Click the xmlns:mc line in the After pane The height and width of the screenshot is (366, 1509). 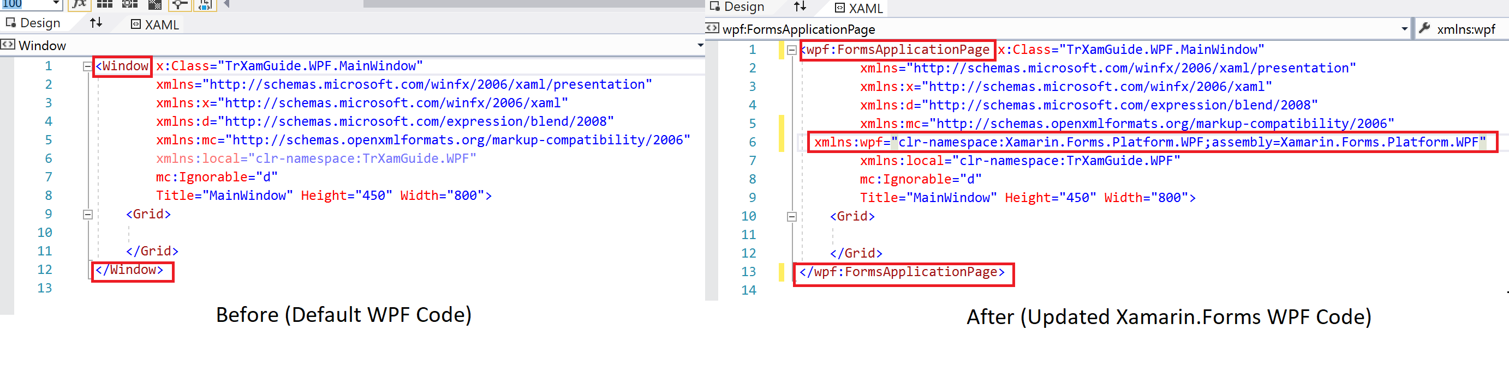tap(1127, 124)
